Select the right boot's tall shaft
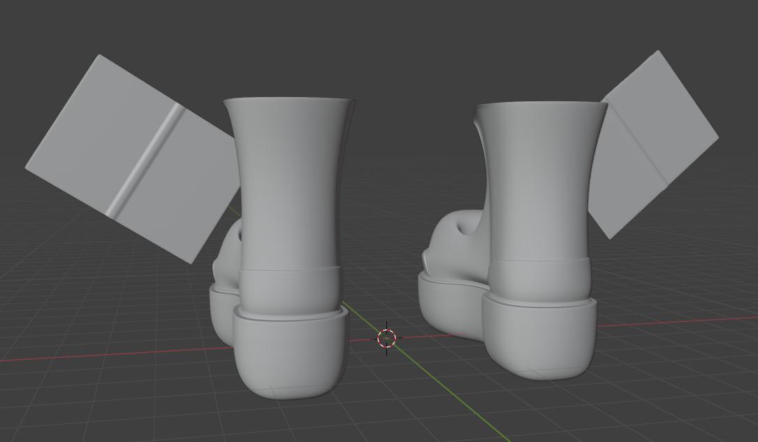758x442 pixels. (x=541, y=181)
